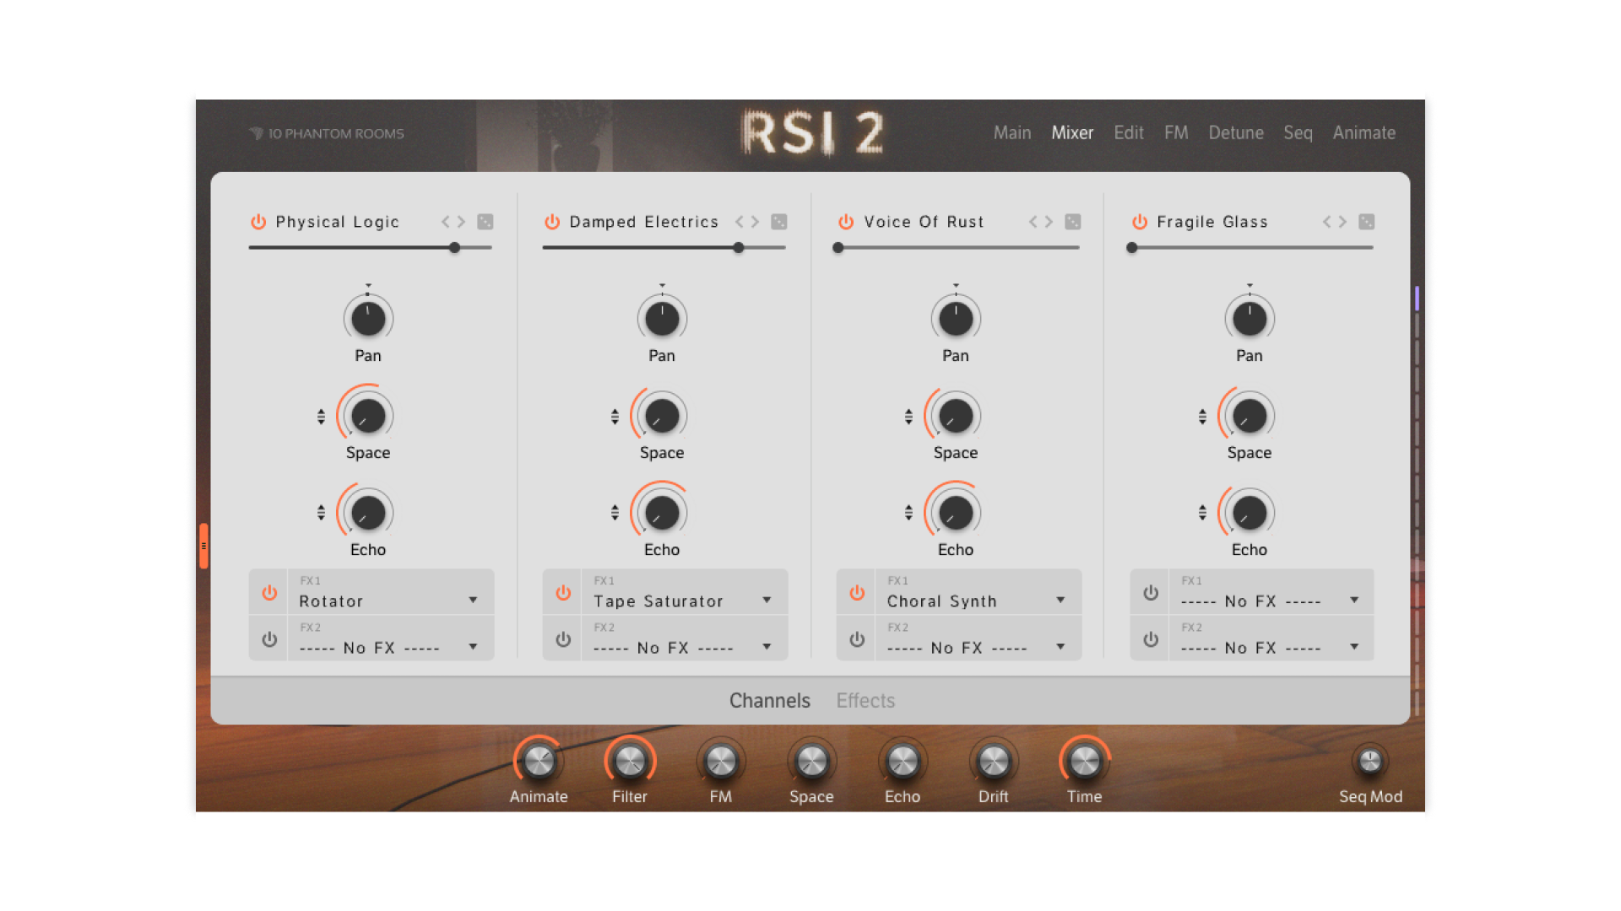The height and width of the screenshot is (911, 1621).
Task: Click the randomize dice icon for Fragile Glass
Action: tap(1367, 221)
